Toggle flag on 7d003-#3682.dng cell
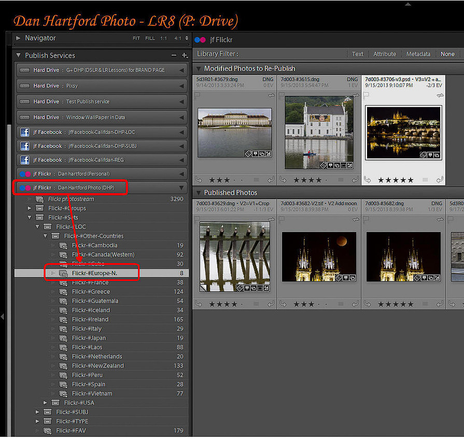The height and width of the screenshot is (440, 464). coord(367,219)
